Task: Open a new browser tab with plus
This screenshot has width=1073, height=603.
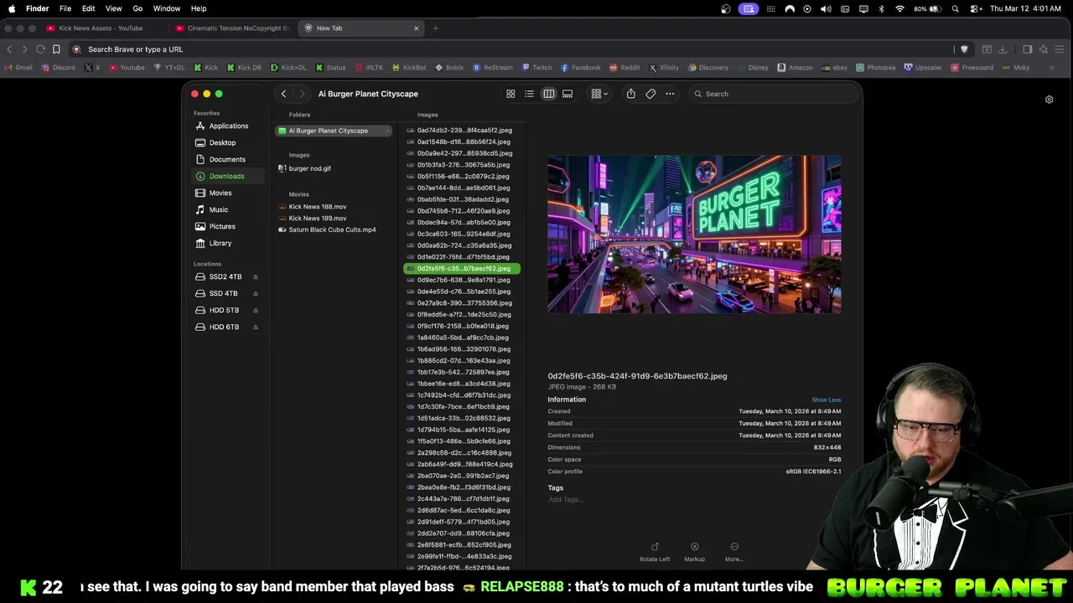Action: click(435, 28)
